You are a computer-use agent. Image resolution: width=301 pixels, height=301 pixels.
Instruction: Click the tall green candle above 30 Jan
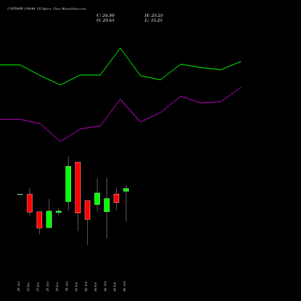click(68, 184)
